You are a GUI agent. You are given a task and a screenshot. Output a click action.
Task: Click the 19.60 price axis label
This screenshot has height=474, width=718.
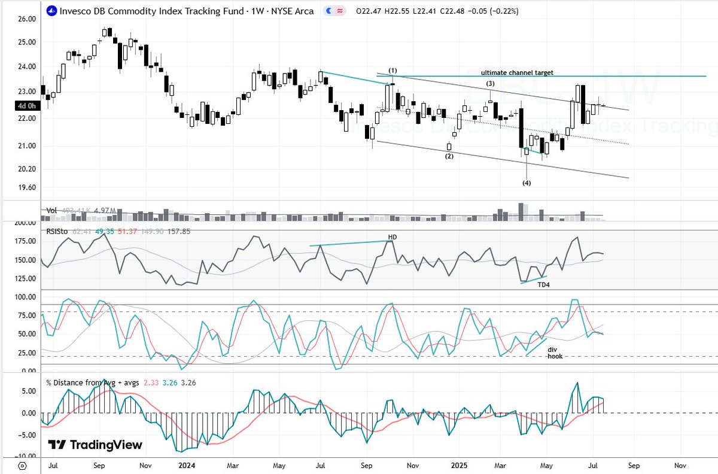[28, 187]
